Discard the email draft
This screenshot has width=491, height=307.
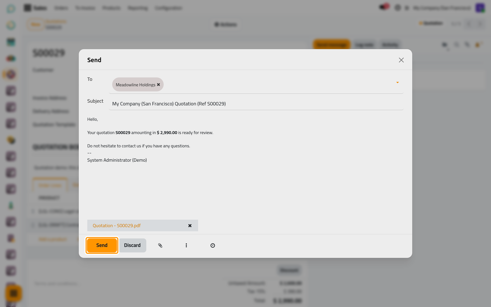132,245
